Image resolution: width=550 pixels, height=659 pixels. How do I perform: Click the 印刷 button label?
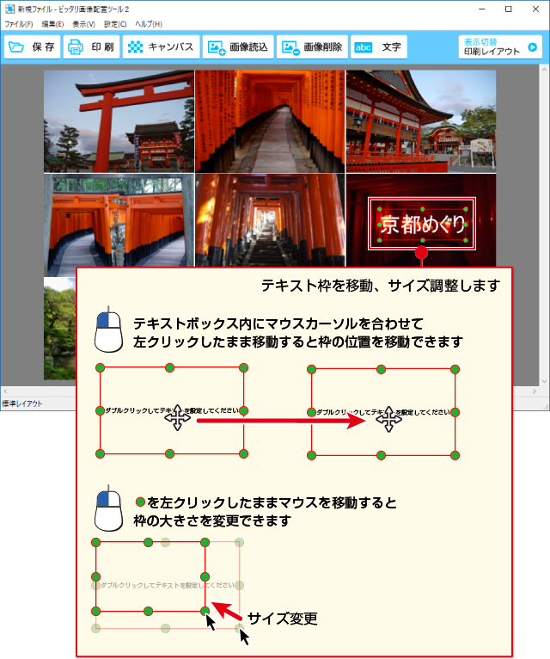[102, 47]
